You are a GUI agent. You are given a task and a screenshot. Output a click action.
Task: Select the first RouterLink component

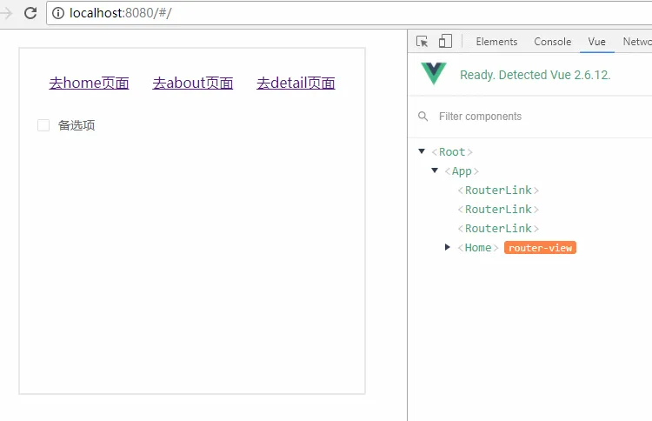tap(498, 190)
